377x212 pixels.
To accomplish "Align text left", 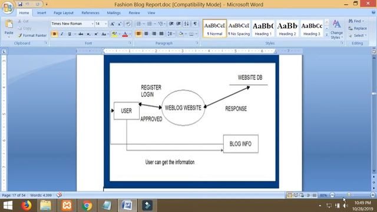I will tap(139, 34).
